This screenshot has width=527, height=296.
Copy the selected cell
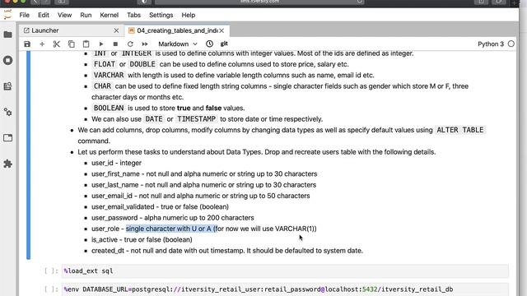click(72, 44)
